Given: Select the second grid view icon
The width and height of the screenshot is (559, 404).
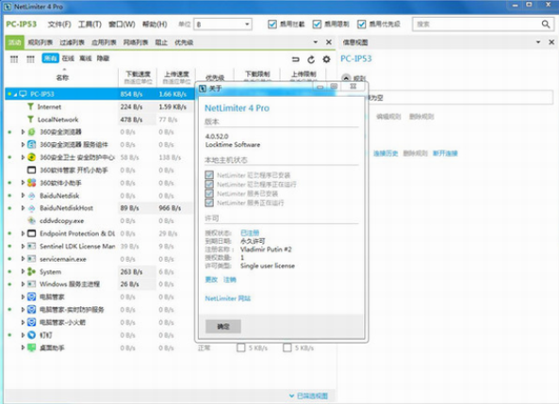Looking at the screenshot, I should click(31, 59).
